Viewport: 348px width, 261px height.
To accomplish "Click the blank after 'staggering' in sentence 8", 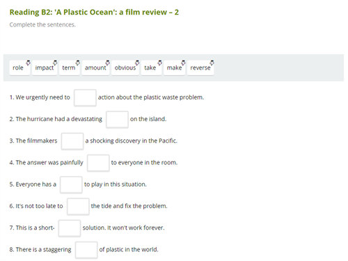I will tap(86, 250).
